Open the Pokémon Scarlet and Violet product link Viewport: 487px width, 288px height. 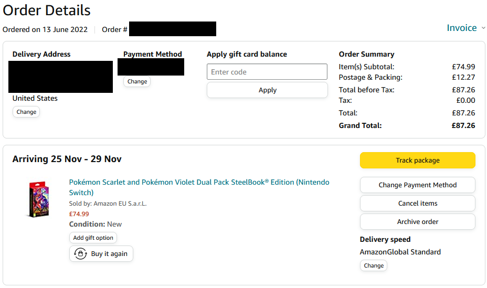199,187
